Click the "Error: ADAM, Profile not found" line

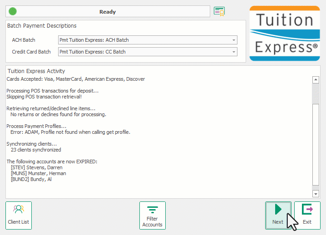[70, 132]
